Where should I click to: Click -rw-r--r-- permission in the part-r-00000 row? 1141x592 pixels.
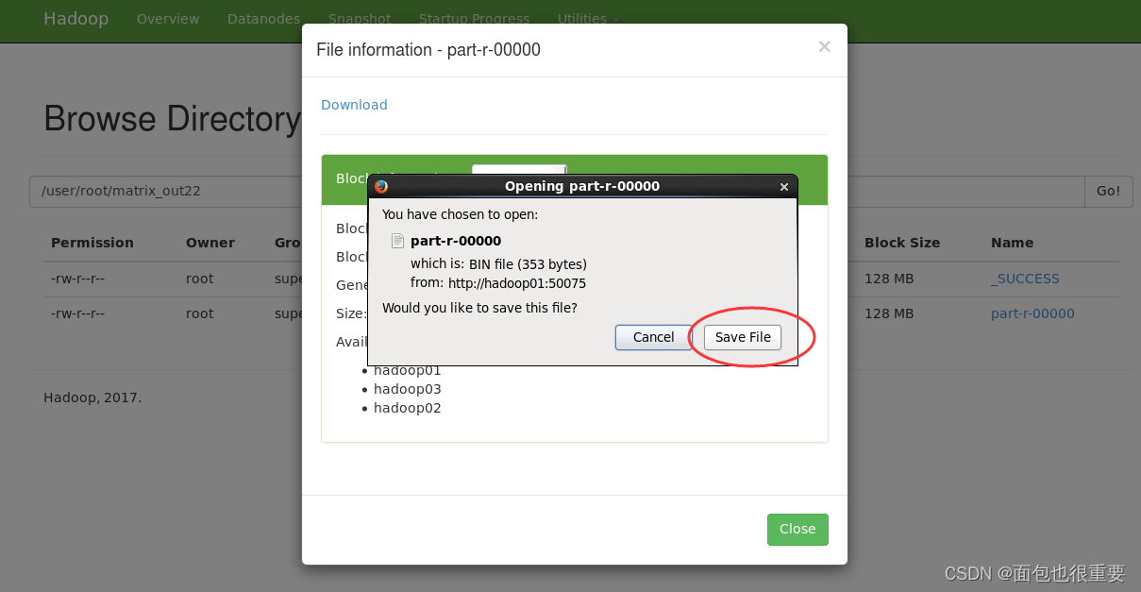77,313
